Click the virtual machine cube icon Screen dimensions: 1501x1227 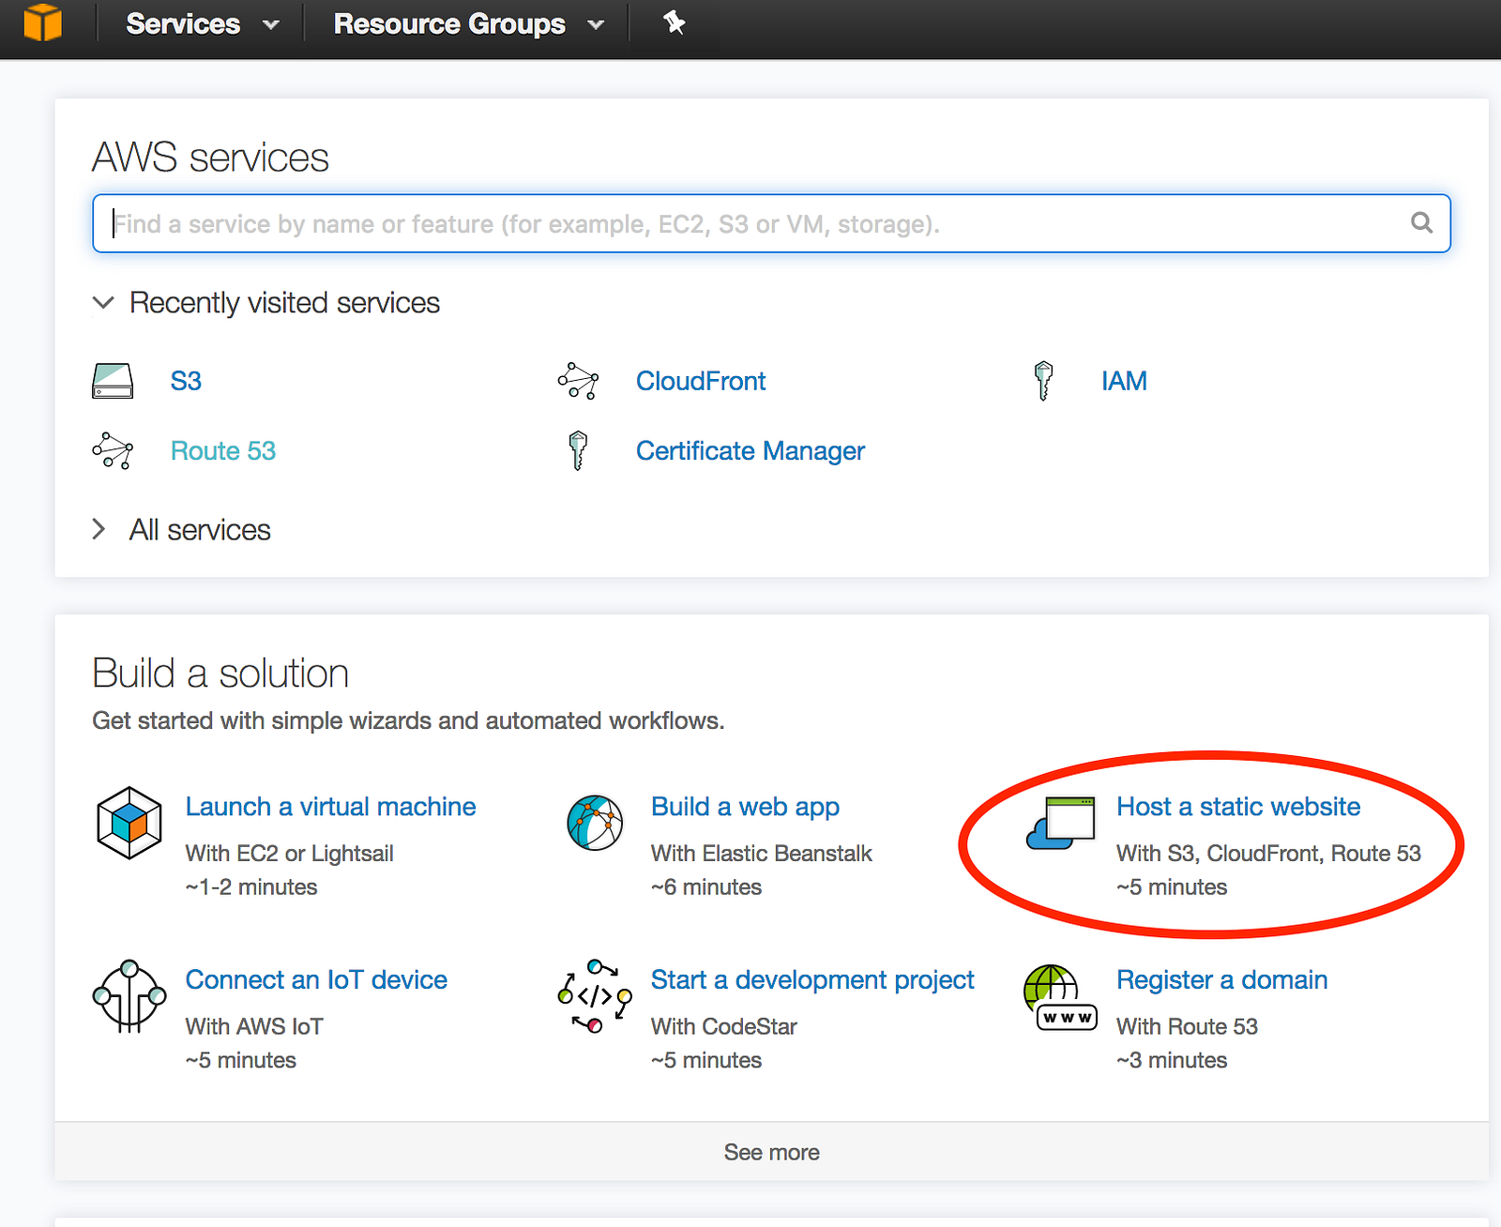point(129,823)
